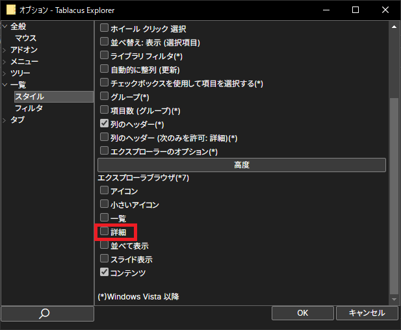Image resolution: width=401 pixels, height=330 pixels.
Task: Uncheck コンテンツ checkbox
Action: pos(104,272)
